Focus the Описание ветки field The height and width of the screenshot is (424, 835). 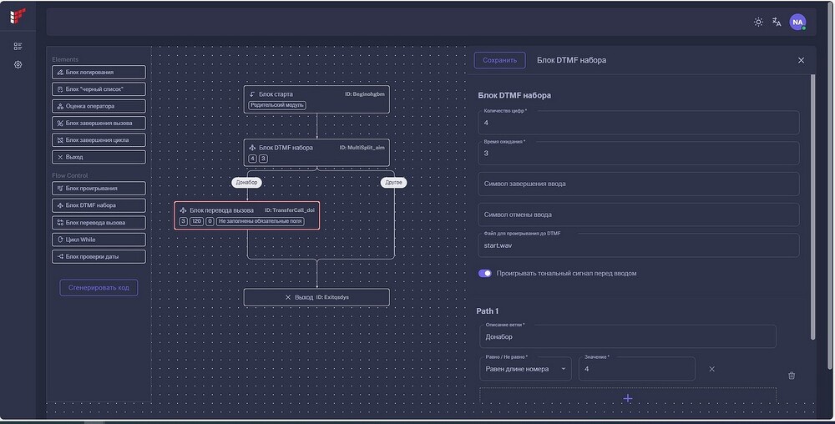[x=628, y=336]
